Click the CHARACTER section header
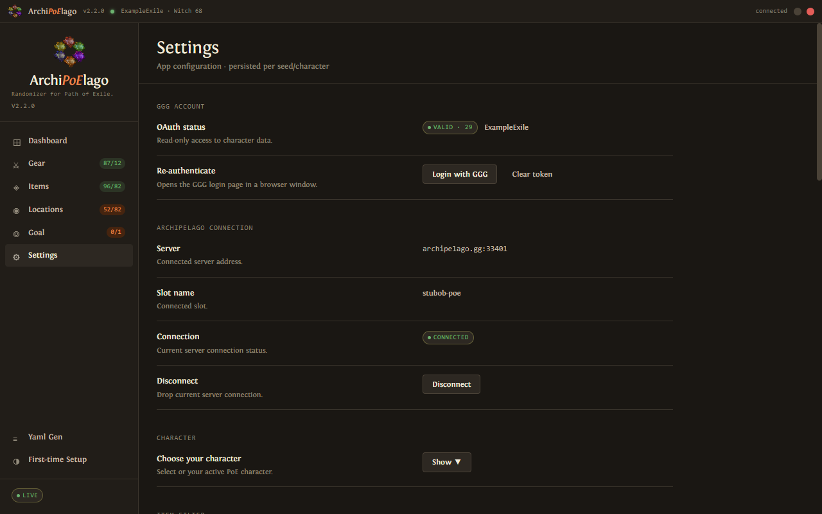Viewport: 822px width, 514px height. (x=176, y=438)
